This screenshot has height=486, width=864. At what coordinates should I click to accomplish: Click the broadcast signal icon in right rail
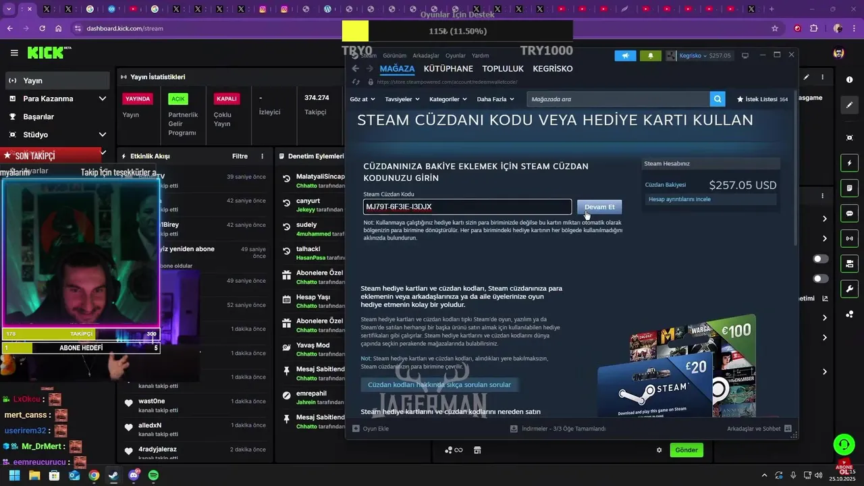[849, 238]
